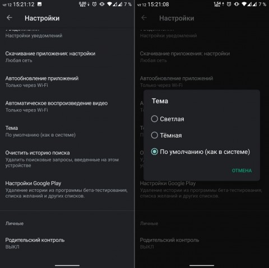Open Настройки Google Play entry on left
Viewport: 269px width, 268px height.
(x=67, y=190)
